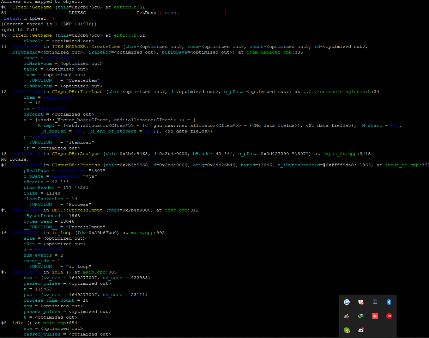Click the "main.cpp:885" file reference
Viewport: 429px width, 338px height.
[99, 272]
